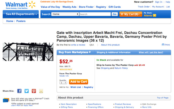This screenshot has height=109, width=174.
Task: Share this product on Facebook
Action: coord(19,91)
